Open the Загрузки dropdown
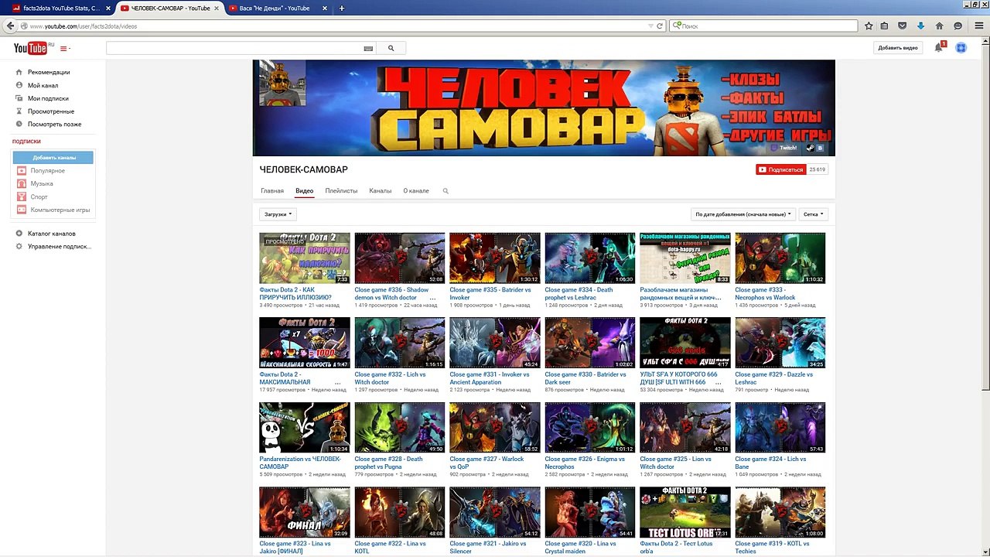990x557 pixels. coord(278,214)
